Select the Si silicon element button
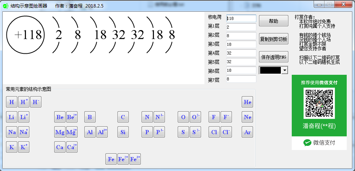 coord(123,132)
